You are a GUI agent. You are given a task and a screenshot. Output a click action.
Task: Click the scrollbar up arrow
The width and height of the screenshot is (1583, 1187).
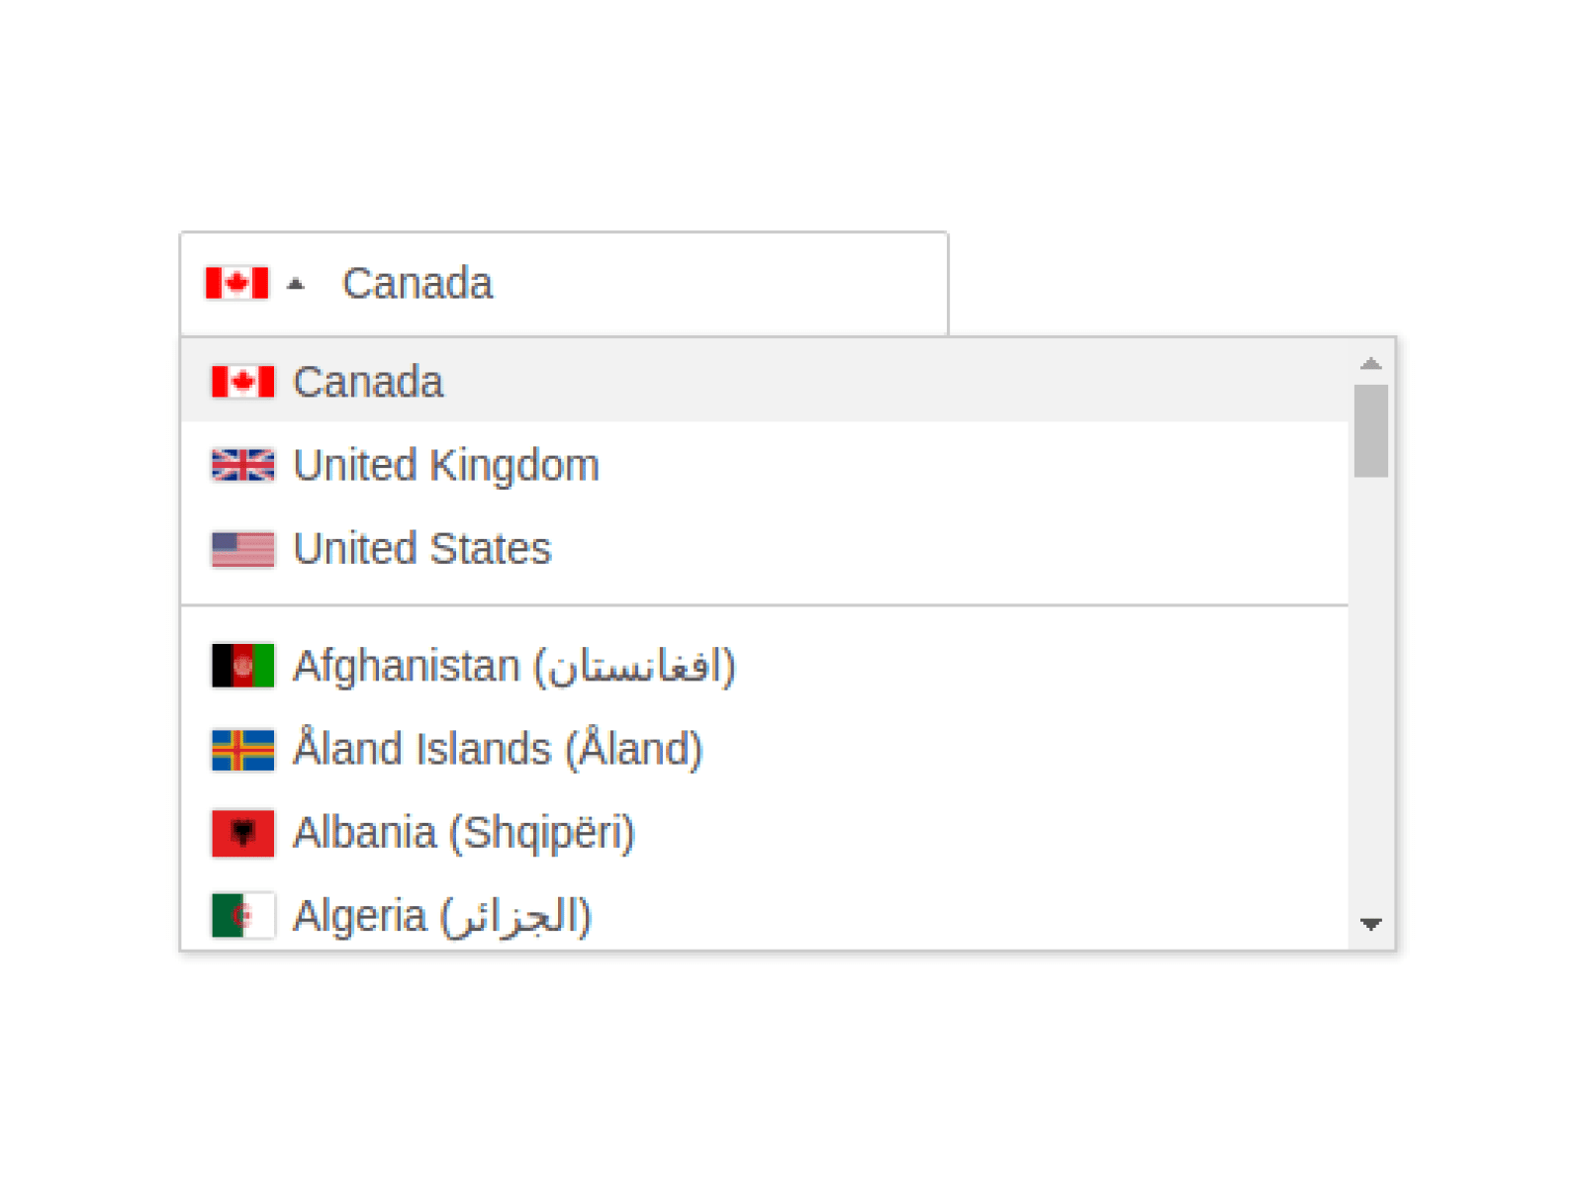(x=1370, y=364)
